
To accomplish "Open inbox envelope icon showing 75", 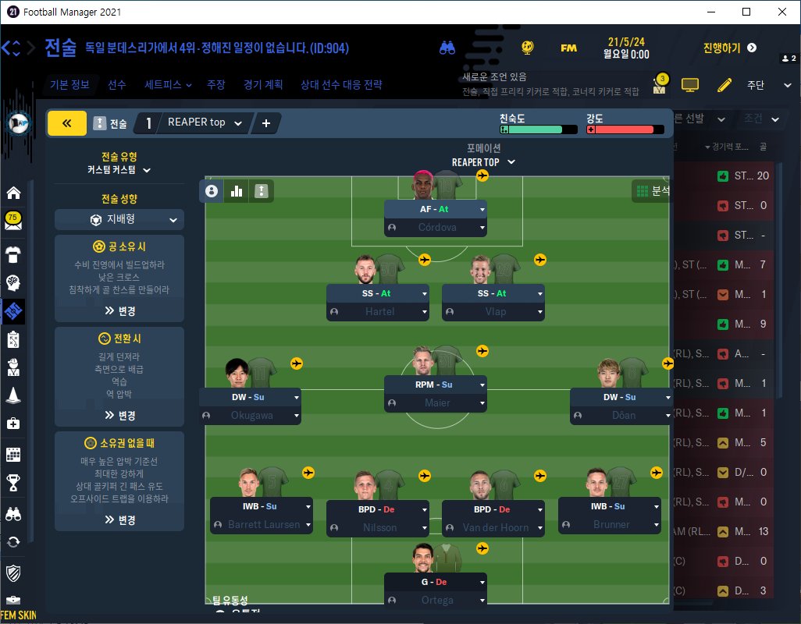I will tap(13, 221).
